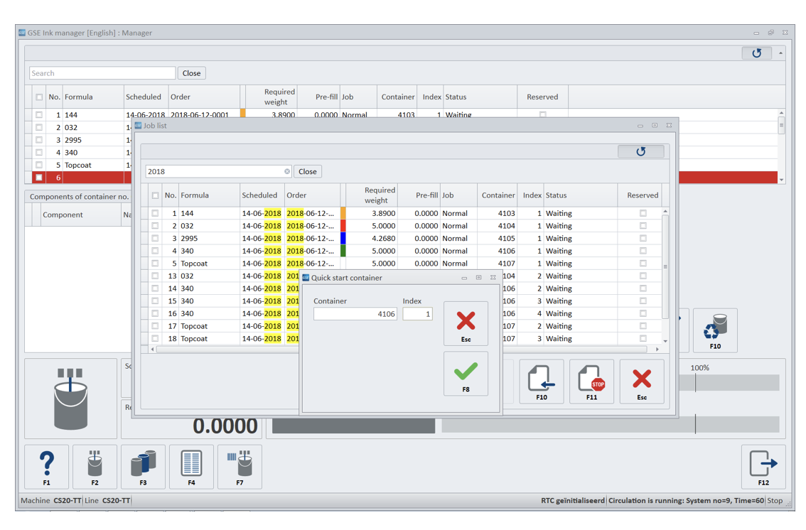Click the F10 import document icon in Job list
Screen dimensions: 806x530
point(541,382)
